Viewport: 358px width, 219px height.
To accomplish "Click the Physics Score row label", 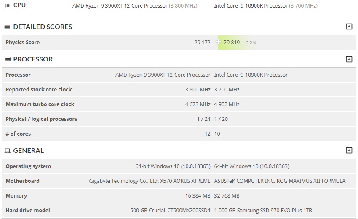I will coord(23,42).
